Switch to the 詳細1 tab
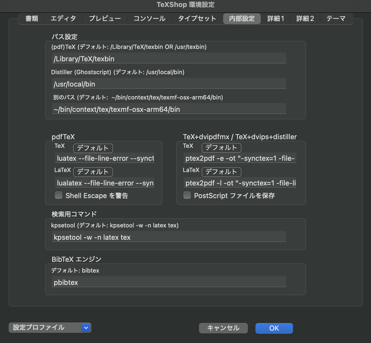371x343 pixels. 276,19
